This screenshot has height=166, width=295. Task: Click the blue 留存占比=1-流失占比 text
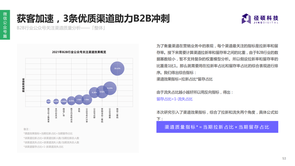(x=174, y=99)
